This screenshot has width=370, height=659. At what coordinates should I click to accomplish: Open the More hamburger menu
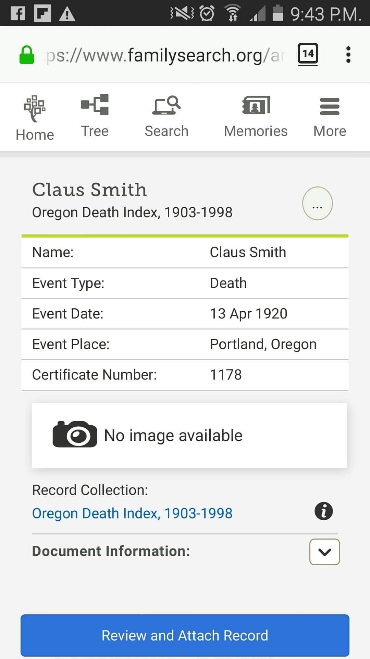[x=330, y=106]
